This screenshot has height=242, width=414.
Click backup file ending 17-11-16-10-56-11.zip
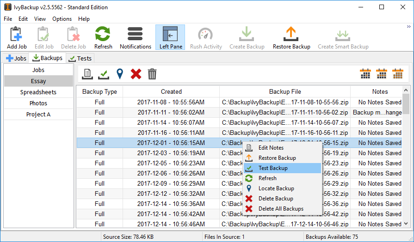pos(285,133)
